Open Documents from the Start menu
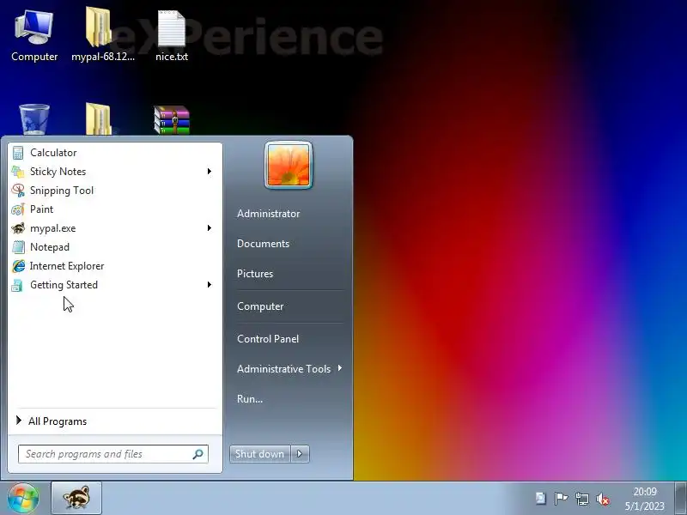 tap(264, 244)
